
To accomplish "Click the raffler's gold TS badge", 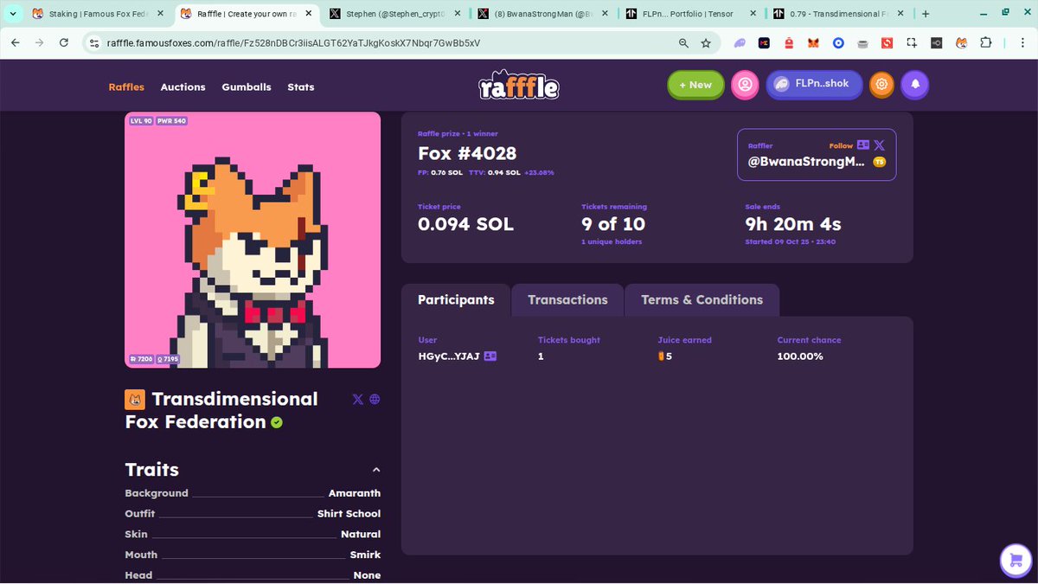I will click(879, 162).
